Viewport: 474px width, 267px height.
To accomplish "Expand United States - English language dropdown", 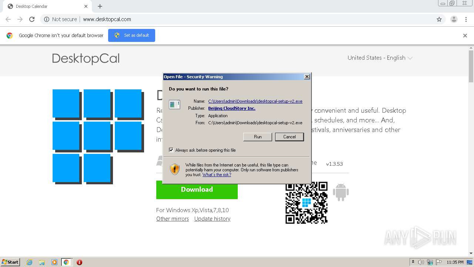I will pyautogui.click(x=380, y=58).
